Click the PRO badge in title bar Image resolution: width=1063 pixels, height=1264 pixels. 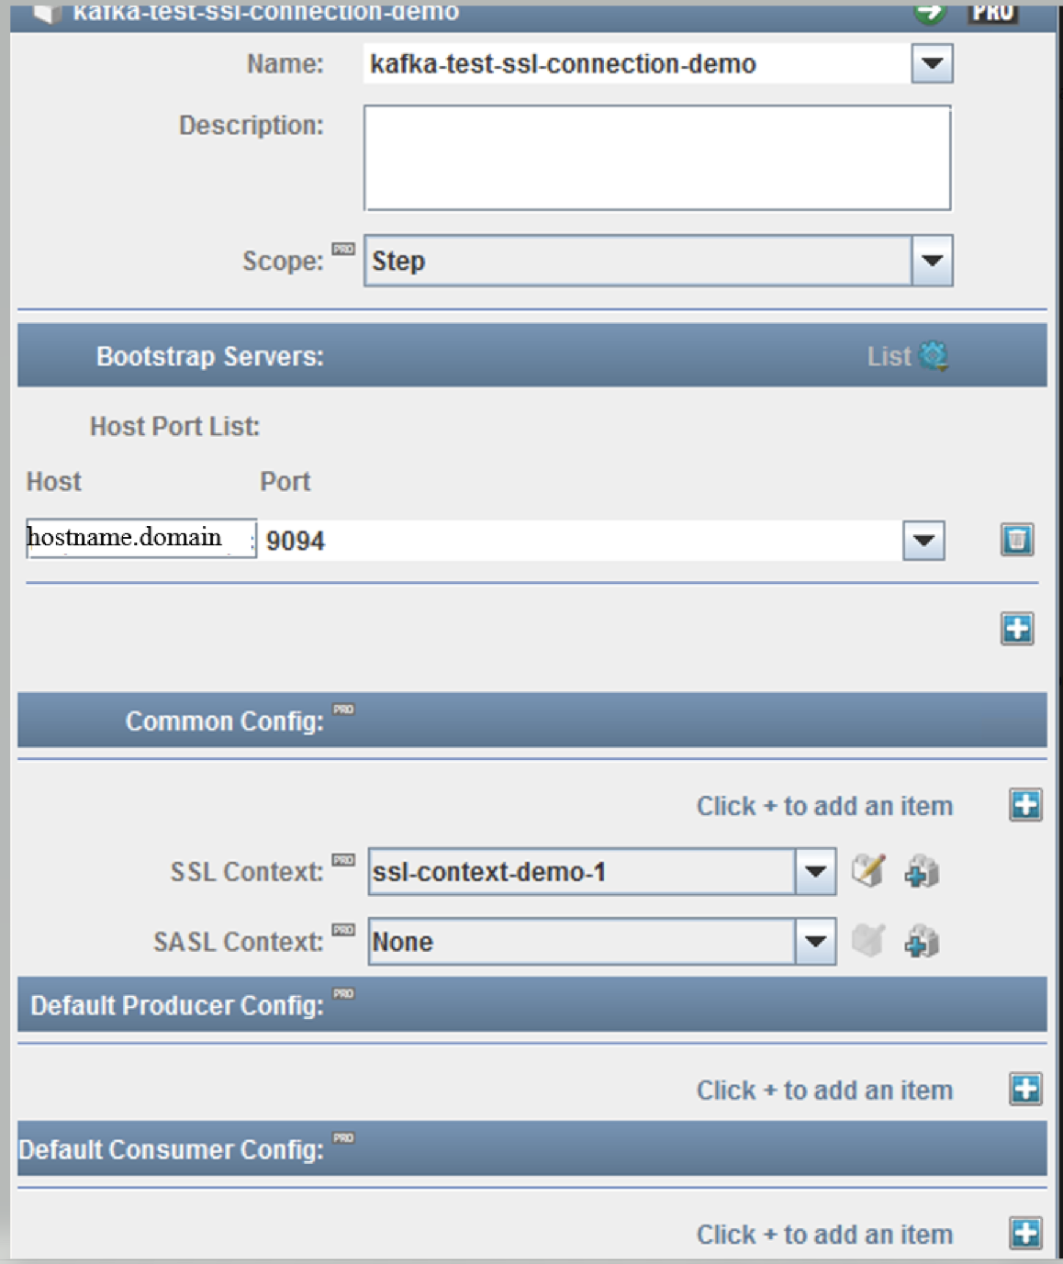point(993,12)
